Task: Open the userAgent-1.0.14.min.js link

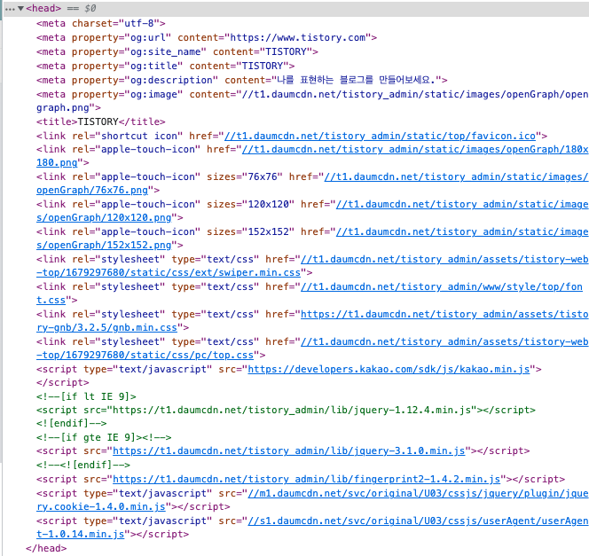Action: [x=312, y=527]
